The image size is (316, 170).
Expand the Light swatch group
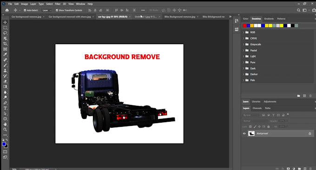(244, 56)
